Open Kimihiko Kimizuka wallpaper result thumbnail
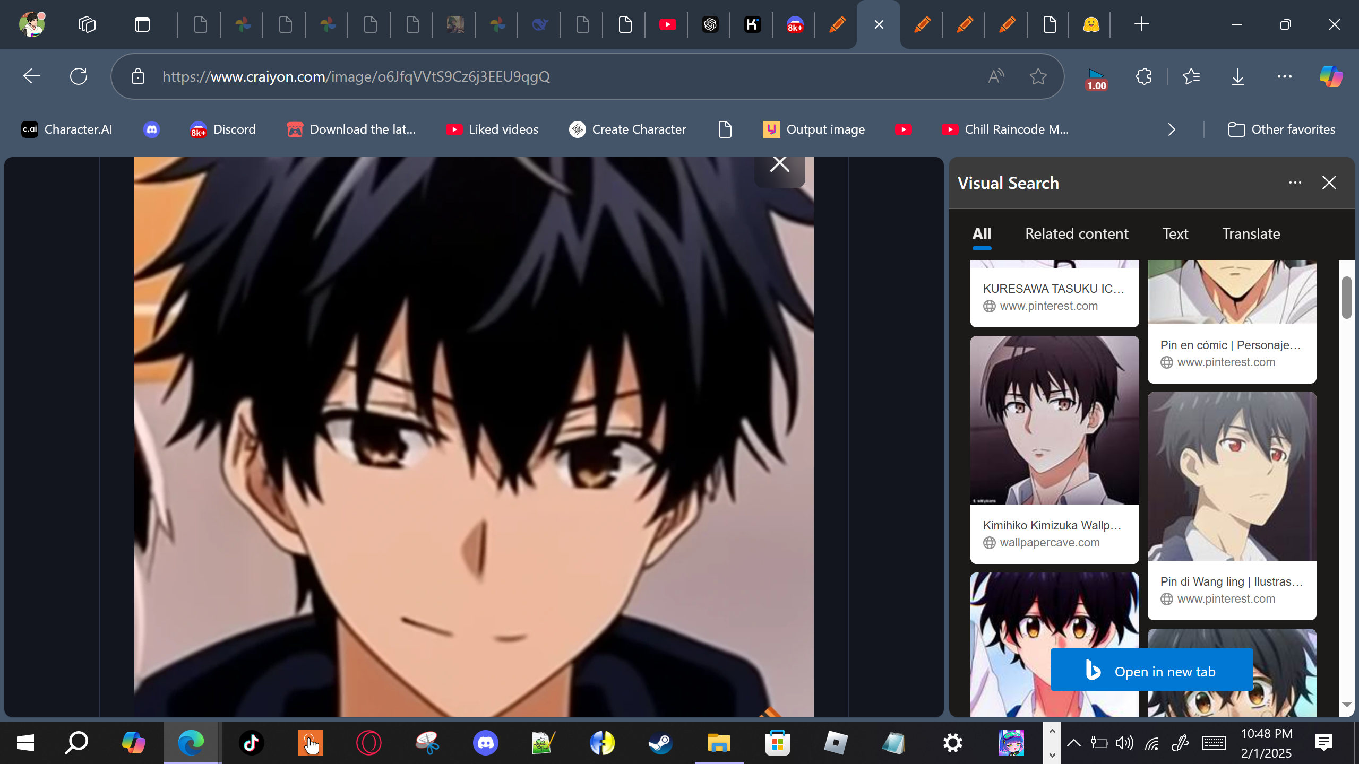The image size is (1359, 764). click(x=1054, y=420)
